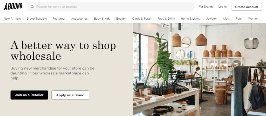Focus the search items or brands field
The image size is (266, 116).
(x=110, y=7)
